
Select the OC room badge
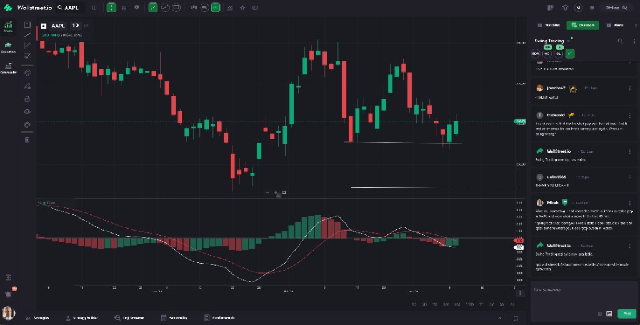coord(547,54)
